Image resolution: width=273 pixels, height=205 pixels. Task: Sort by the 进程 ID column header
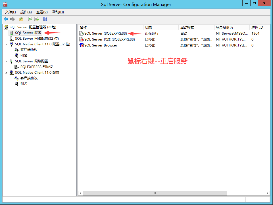[260, 28]
